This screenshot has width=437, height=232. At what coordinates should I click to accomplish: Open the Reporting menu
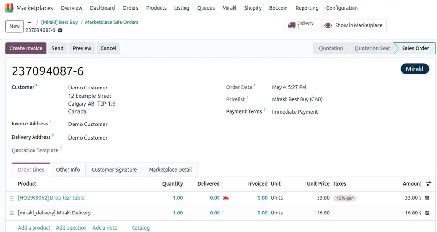click(307, 8)
